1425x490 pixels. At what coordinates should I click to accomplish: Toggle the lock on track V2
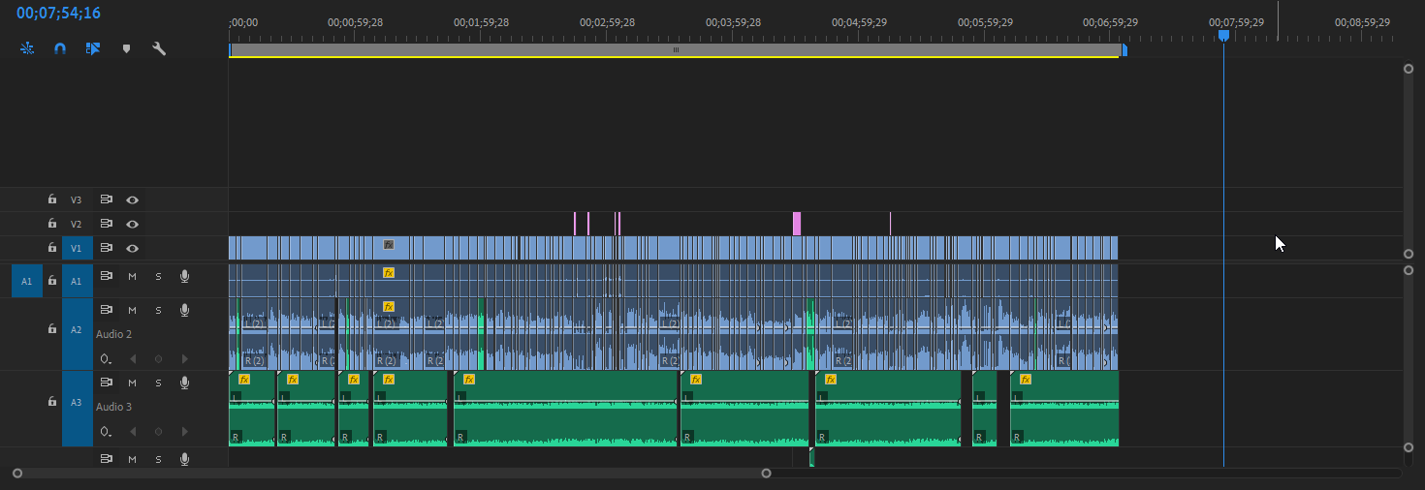click(x=52, y=224)
